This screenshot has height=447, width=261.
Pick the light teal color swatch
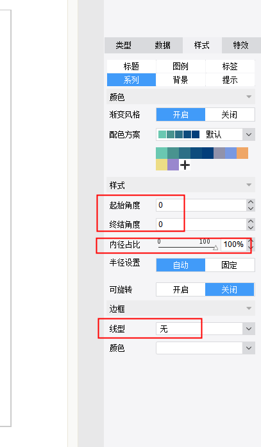tap(162, 153)
